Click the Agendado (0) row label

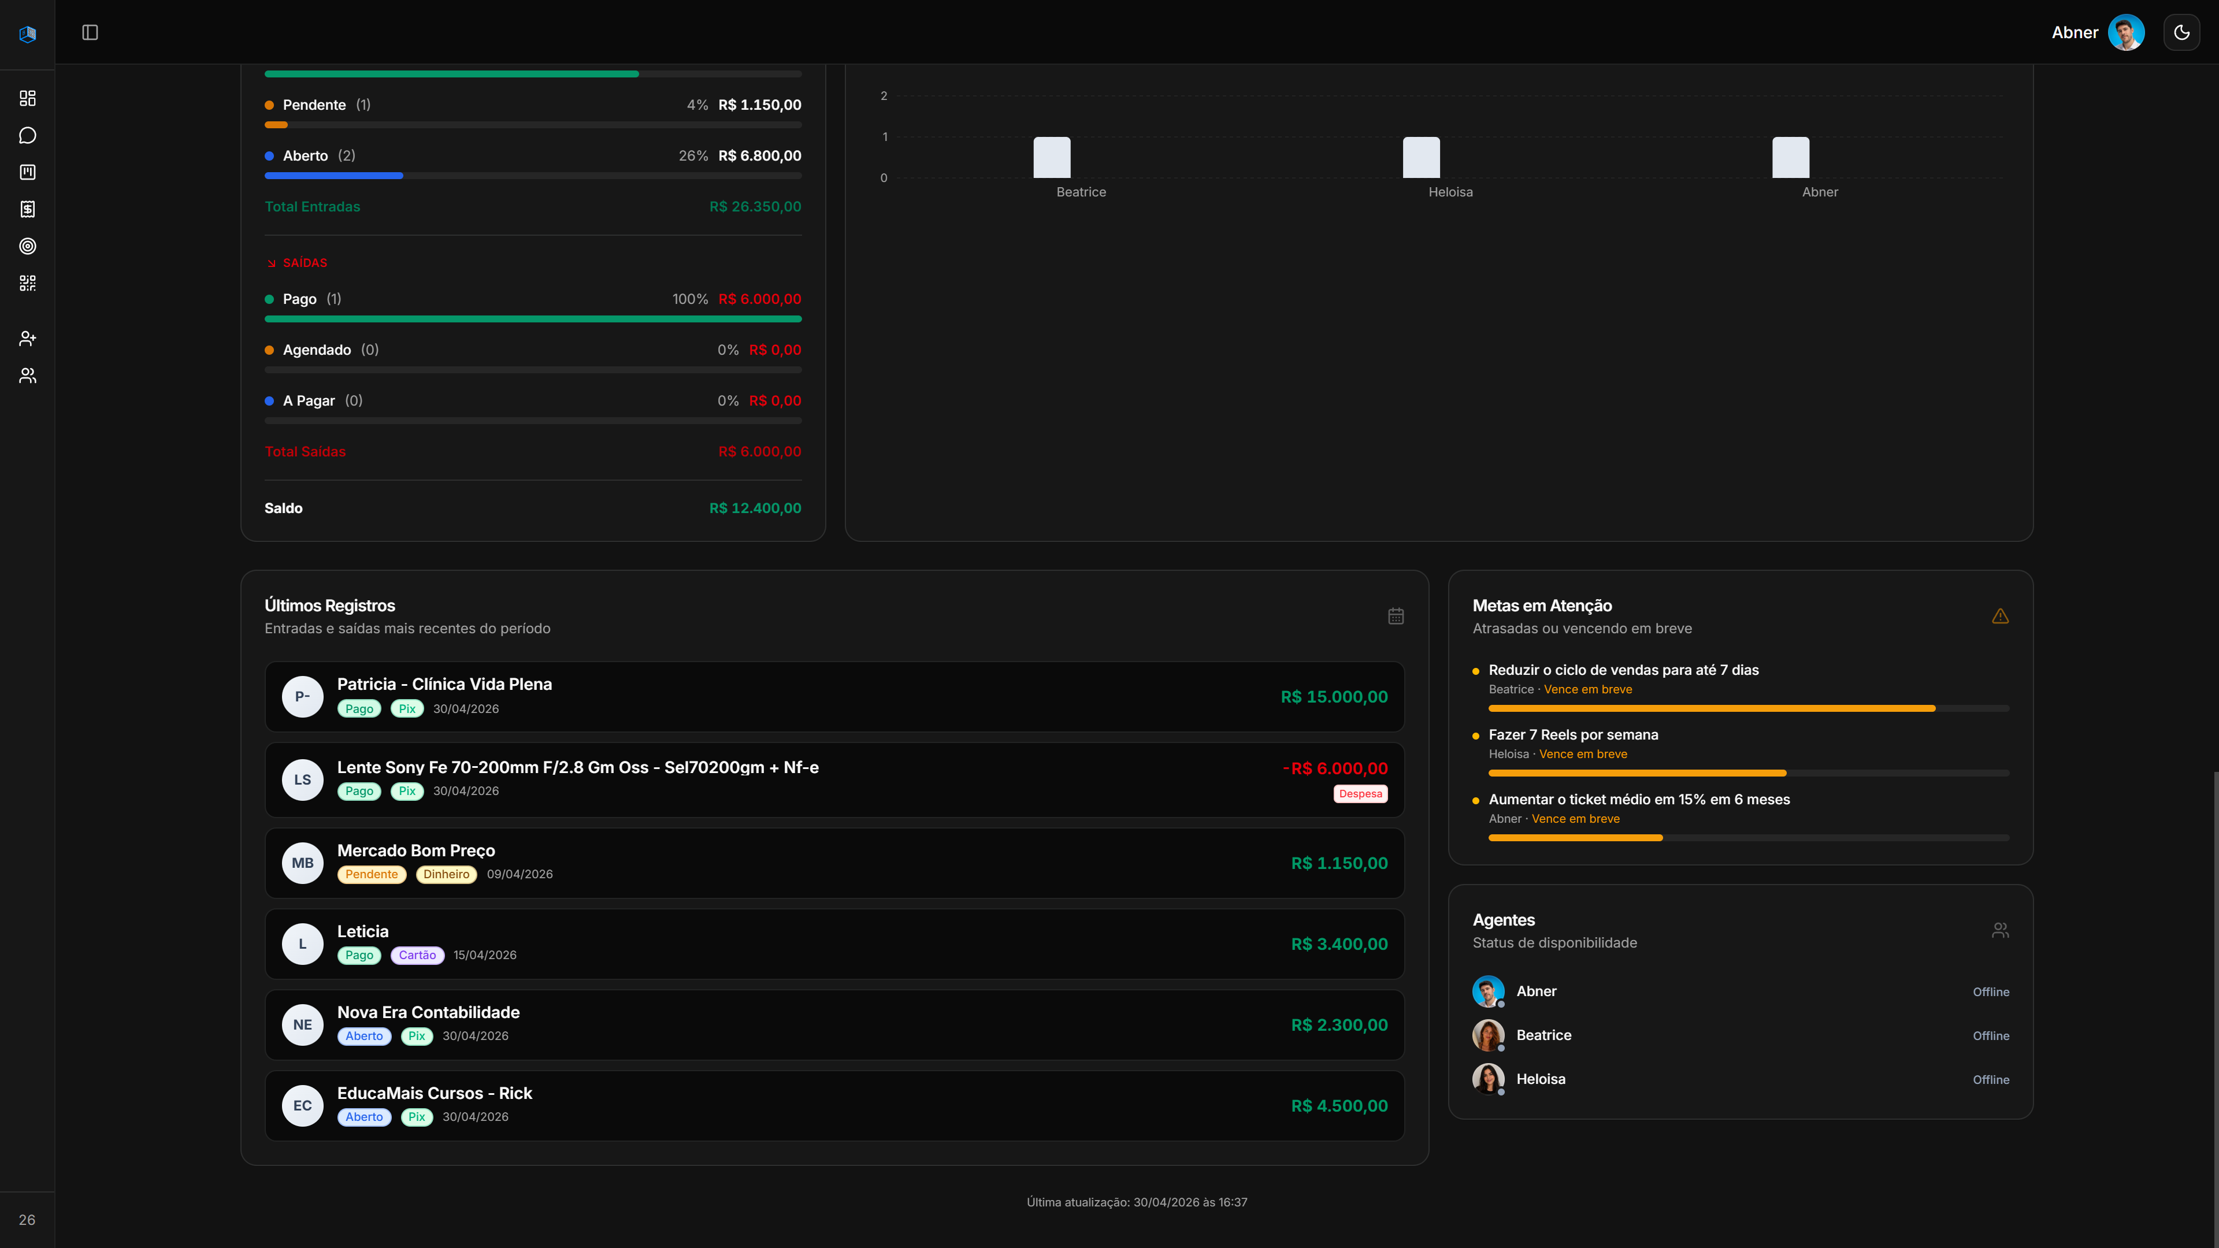click(331, 350)
